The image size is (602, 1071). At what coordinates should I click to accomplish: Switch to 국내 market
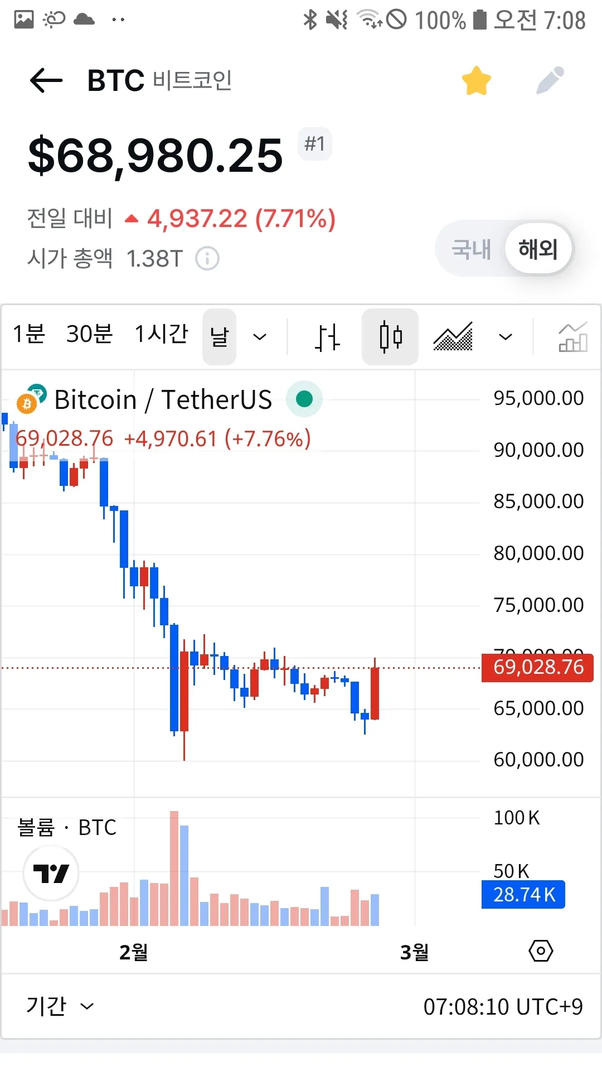pyautogui.click(x=471, y=249)
